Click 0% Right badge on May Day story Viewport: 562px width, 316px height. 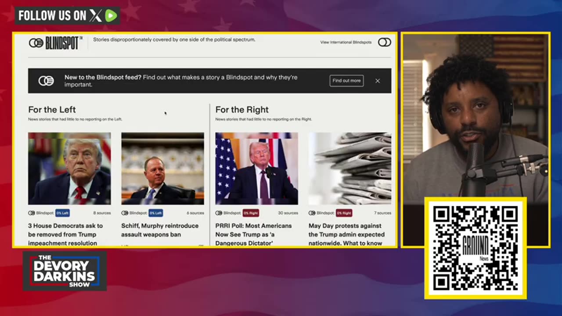(x=344, y=213)
